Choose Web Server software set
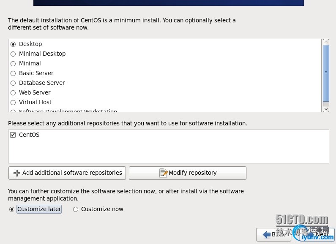 [x=13, y=93]
